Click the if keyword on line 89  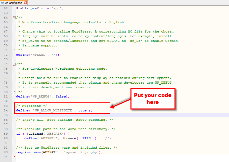pos(18,134)
